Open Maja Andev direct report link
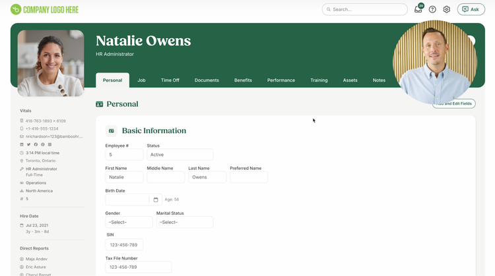Image resolution: width=495 pixels, height=276 pixels. click(36, 259)
